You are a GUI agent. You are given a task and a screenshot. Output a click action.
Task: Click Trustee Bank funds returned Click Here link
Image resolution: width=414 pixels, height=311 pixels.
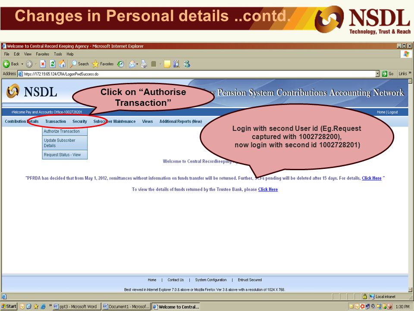pyautogui.click(x=268, y=189)
